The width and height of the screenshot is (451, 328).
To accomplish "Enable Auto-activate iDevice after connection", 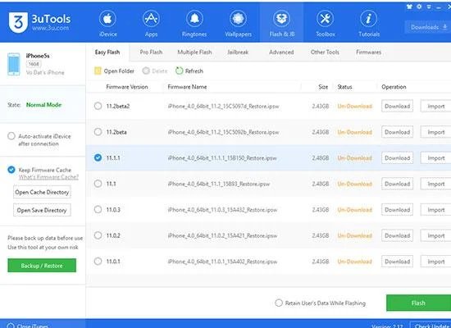I will point(11,136).
